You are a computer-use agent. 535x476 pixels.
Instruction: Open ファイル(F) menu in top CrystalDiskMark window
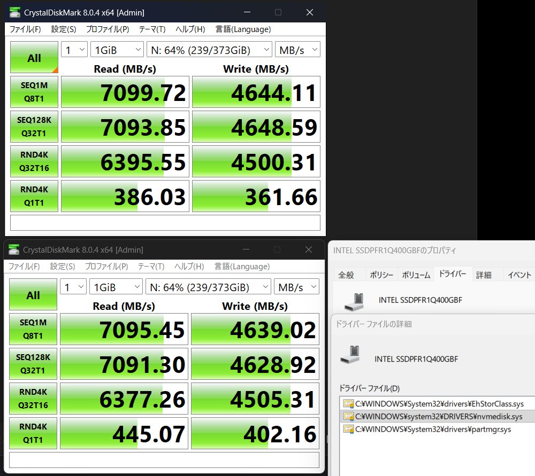[x=25, y=29]
